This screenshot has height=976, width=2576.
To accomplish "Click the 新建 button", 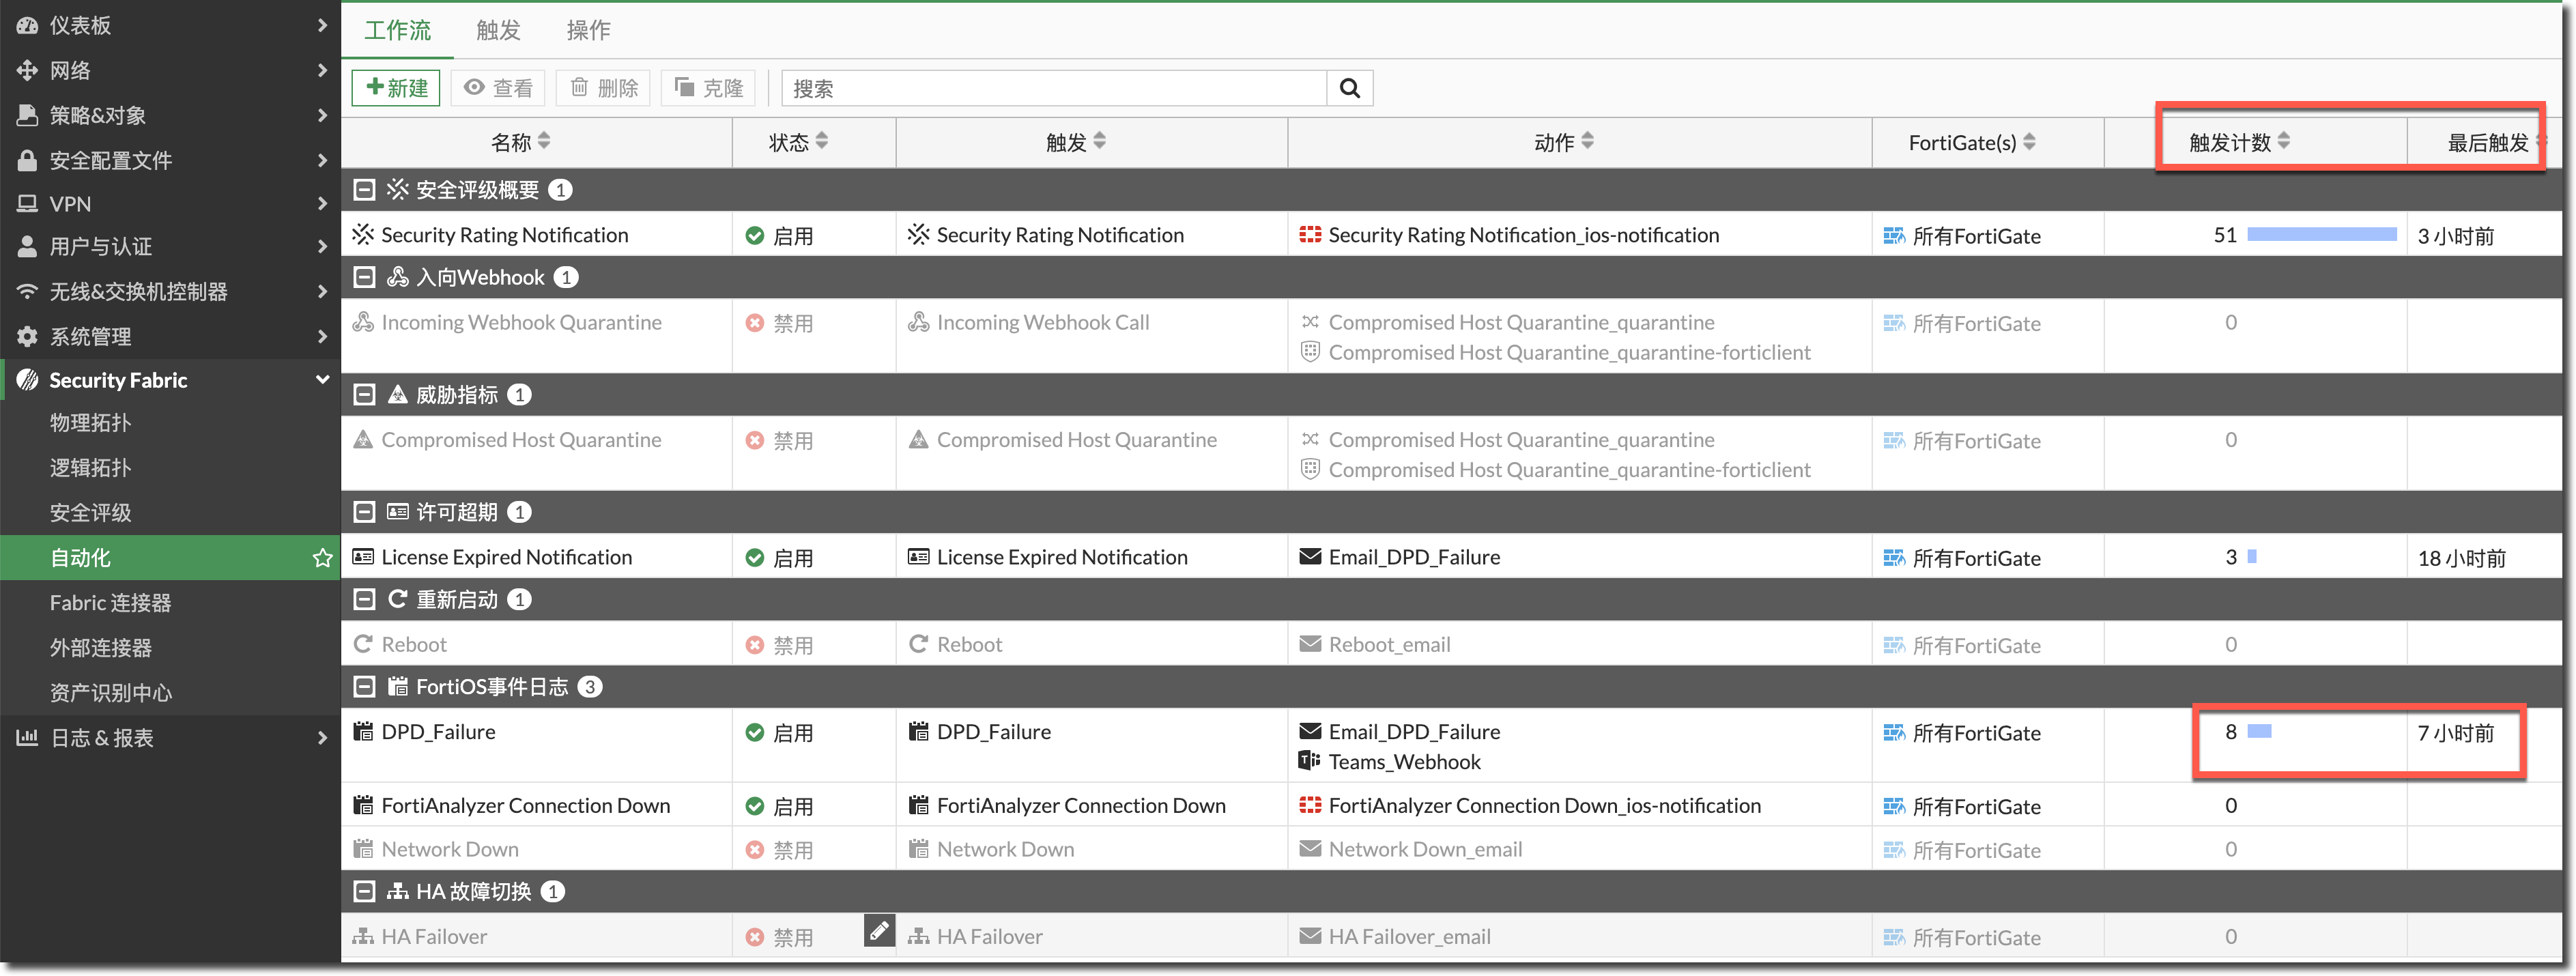I will pyautogui.click(x=396, y=88).
